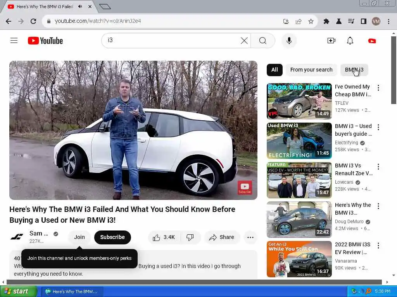
Task: Open options for I've Owned My Cheap BMW video
Action: click(378, 88)
